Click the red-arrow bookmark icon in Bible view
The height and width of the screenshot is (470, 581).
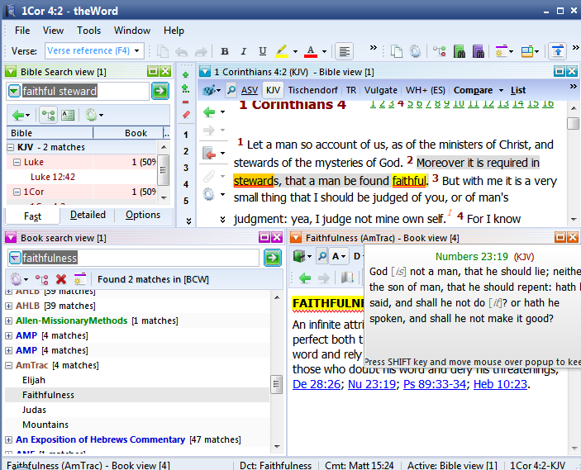pyautogui.click(x=209, y=153)
